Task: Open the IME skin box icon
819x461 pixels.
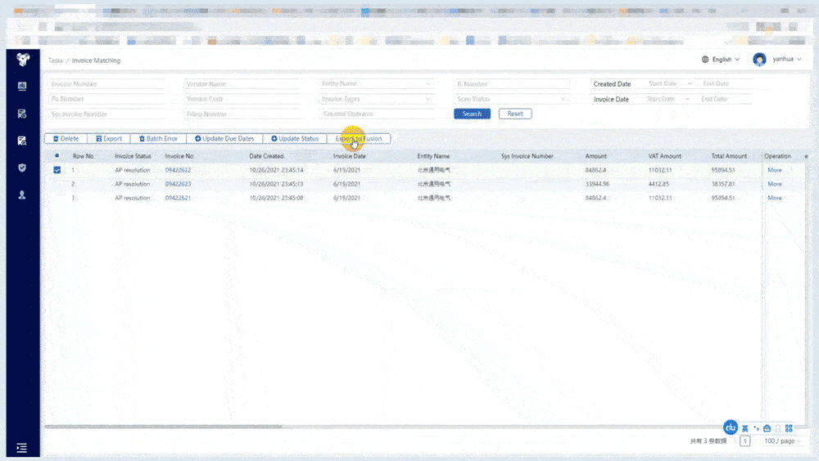Action: [767, 428]
